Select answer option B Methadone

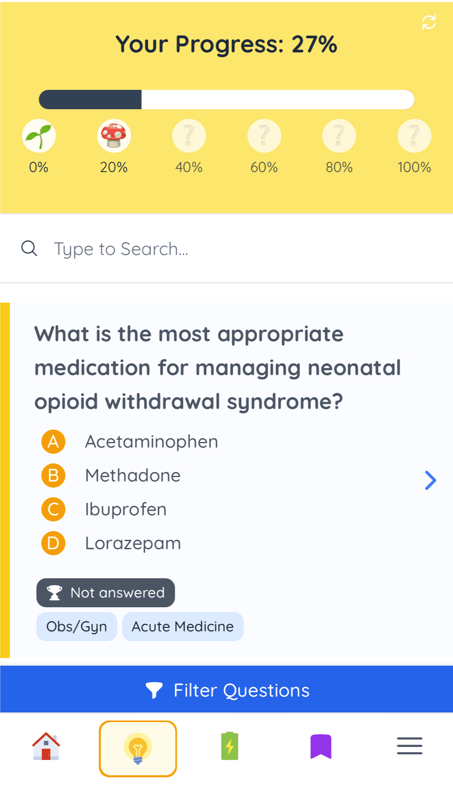(111, 475)
